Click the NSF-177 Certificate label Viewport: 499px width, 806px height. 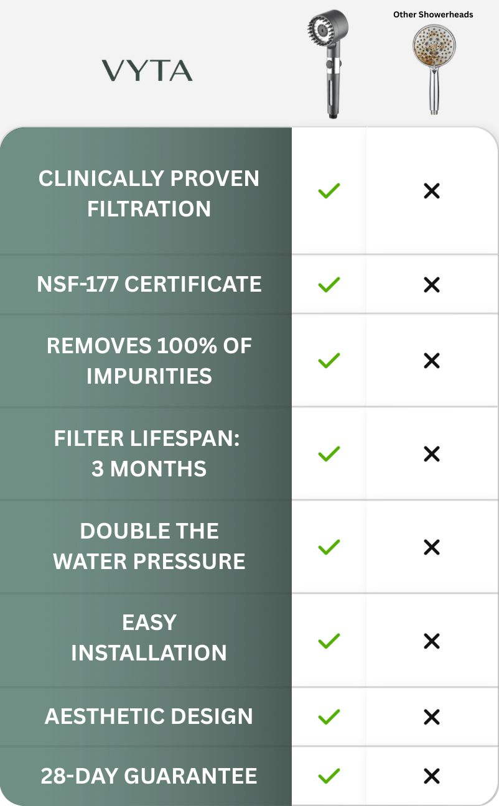coord(149,284)
